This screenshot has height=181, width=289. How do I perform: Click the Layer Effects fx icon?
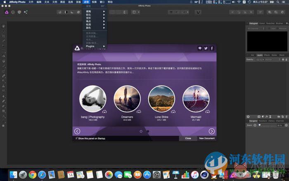[267, 117]
